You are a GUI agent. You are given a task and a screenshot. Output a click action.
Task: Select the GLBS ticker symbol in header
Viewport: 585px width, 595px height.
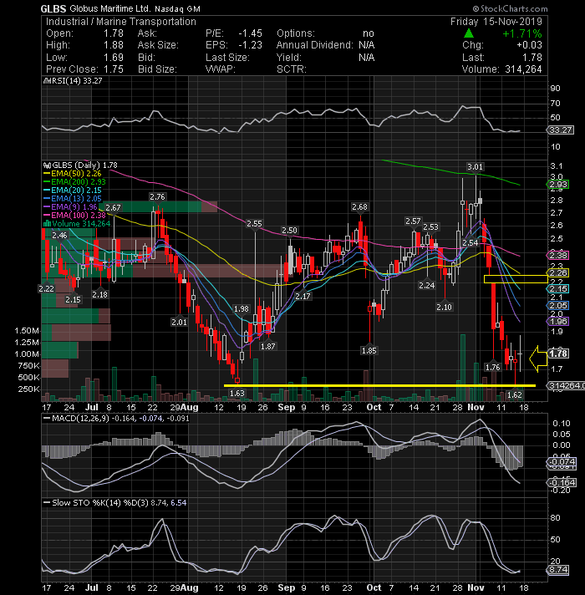(x=53, y=8)
